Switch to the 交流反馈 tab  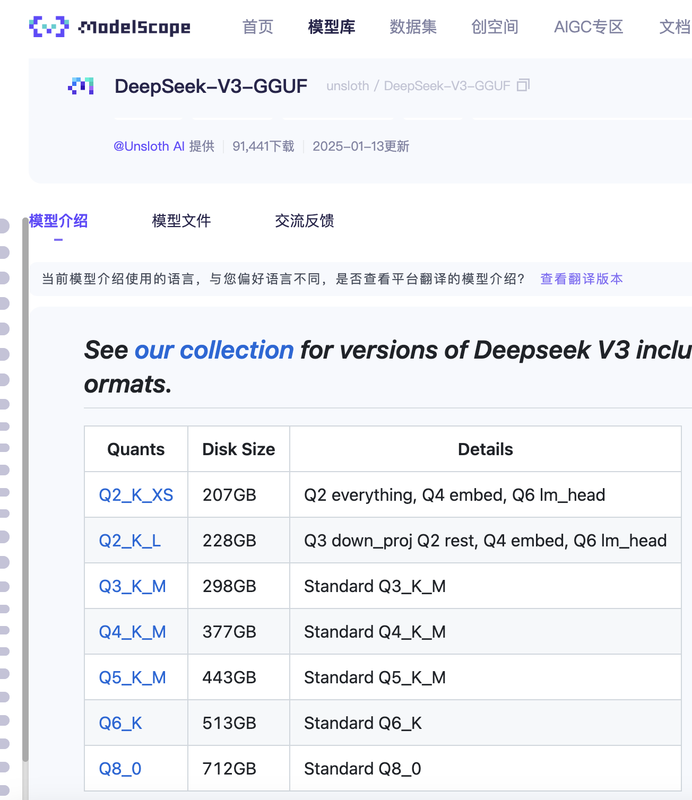[x=305, y=221]
